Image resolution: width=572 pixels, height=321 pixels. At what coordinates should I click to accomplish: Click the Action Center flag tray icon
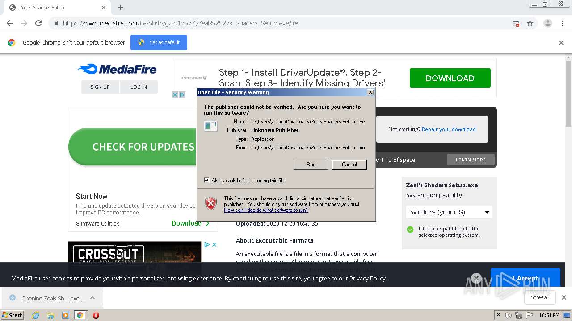(529, 315)
